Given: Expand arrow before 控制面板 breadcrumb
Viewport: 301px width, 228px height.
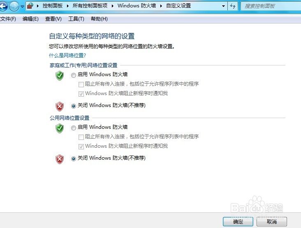Looking at the screenshot, I should coord(38,6).
